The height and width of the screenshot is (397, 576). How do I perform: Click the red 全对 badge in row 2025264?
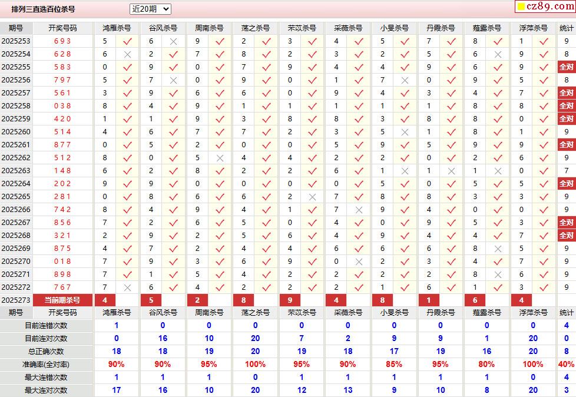pos(566,184)
